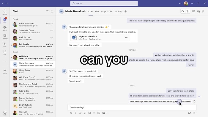Open Charlotte and Babak chat
The height and width of the screenshot is (117, 208).
click(x=33, y=85)
